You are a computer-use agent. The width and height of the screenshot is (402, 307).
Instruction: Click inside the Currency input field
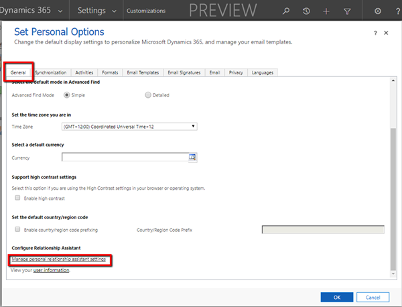point(124,158)
